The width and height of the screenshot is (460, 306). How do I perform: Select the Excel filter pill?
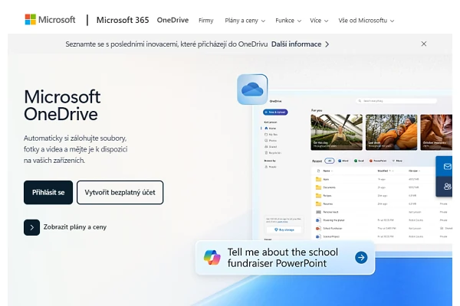(359, 161)
